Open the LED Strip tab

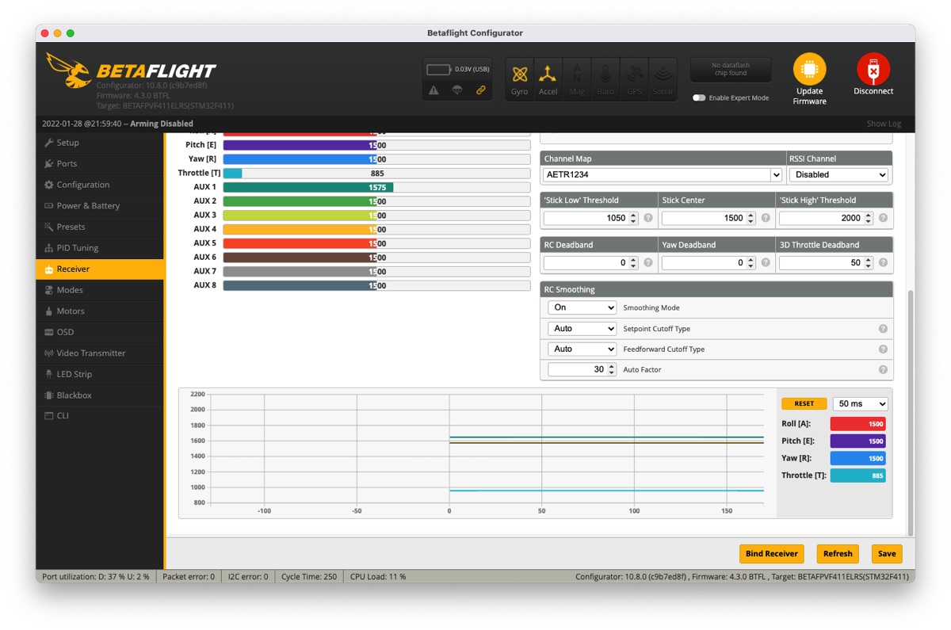tap(100, 374)
